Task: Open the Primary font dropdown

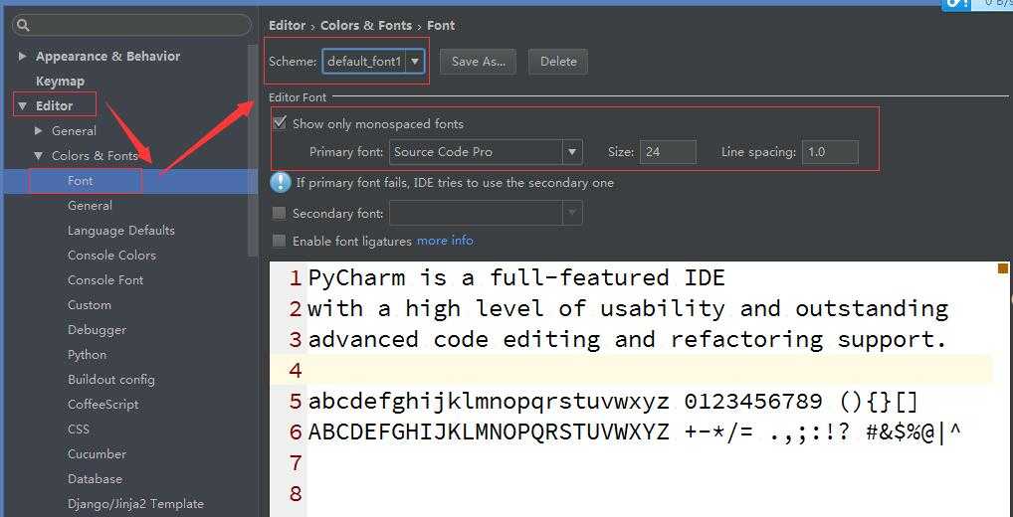Action: click(486, 152)
